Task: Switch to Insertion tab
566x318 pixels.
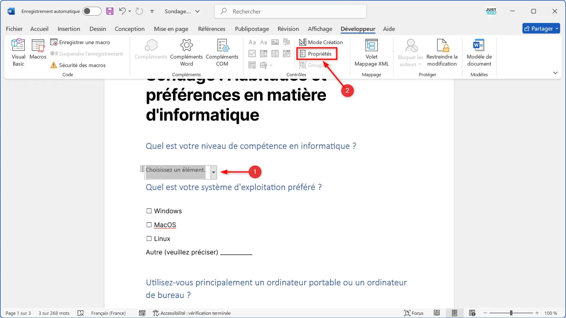Action: [x=69, y=29]
